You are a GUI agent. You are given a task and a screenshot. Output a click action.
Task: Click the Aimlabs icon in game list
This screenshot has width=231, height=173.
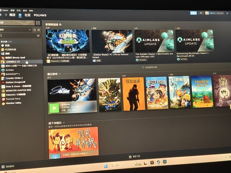(3, 70)
